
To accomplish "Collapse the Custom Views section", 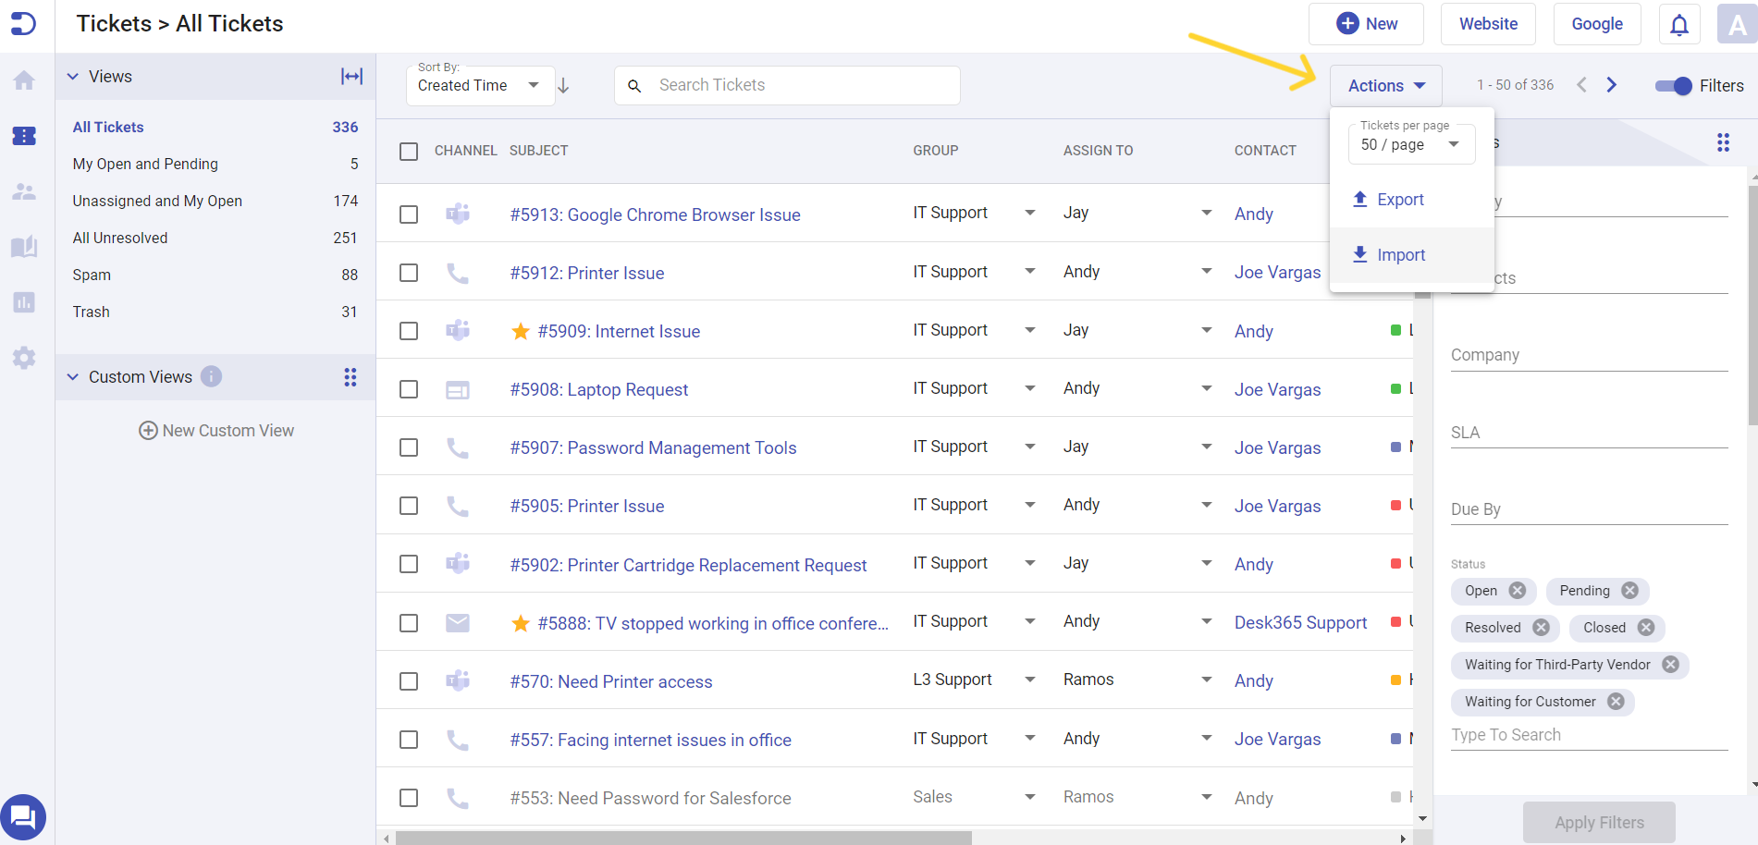I will pyautogui.click(x=73, y=377).
